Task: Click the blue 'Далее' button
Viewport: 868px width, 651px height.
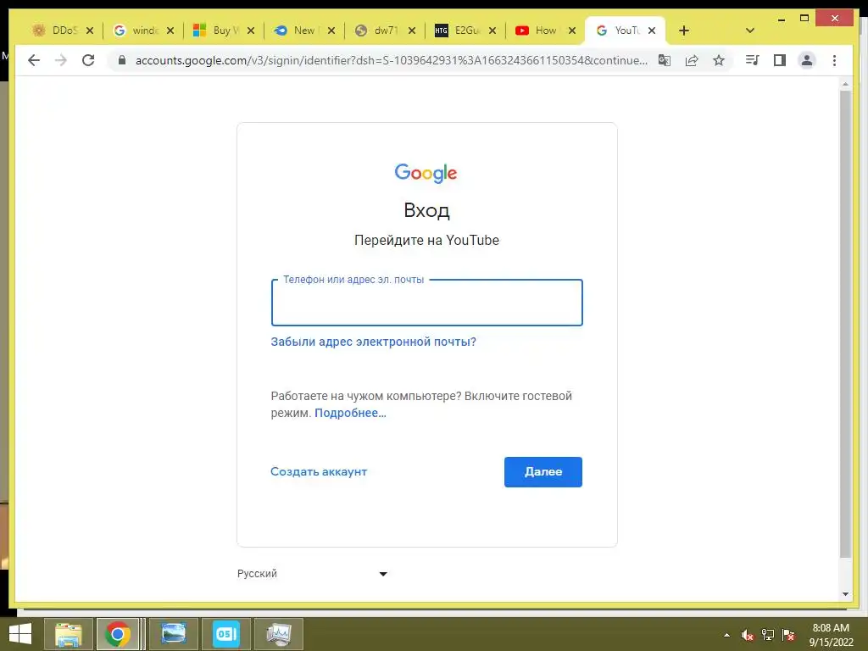Action: click(543, 471)
